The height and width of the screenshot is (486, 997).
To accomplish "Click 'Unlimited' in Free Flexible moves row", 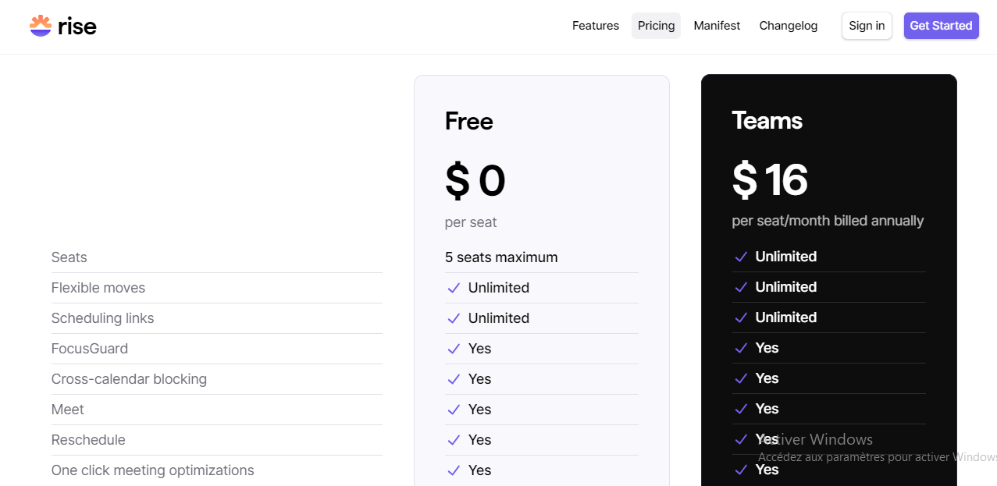I will click(499, 288).
